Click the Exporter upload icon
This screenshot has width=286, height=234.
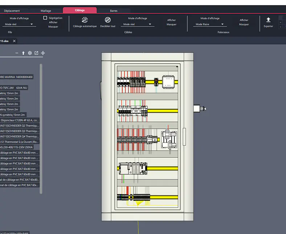click(268, 20)
